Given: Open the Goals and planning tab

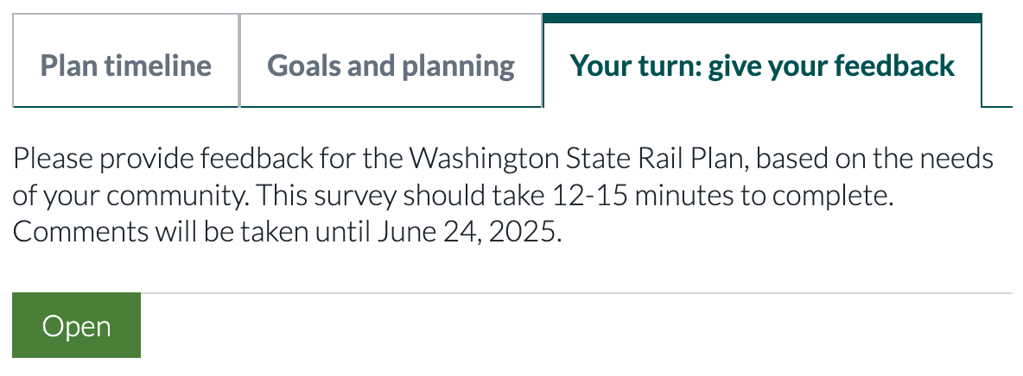Looking at the screenshot, I should point(391,66).
